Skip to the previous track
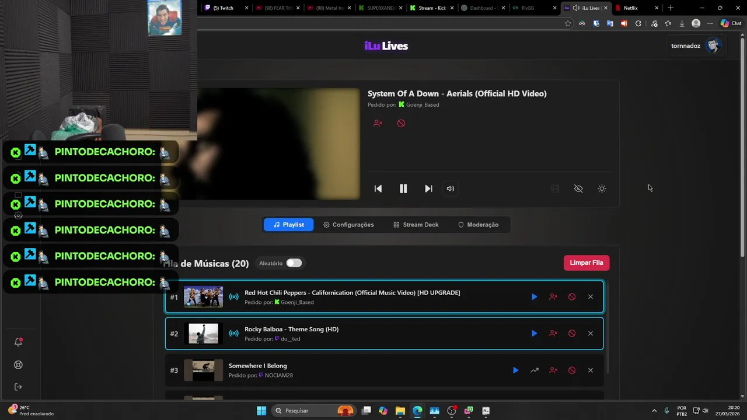 pos(378,188)
